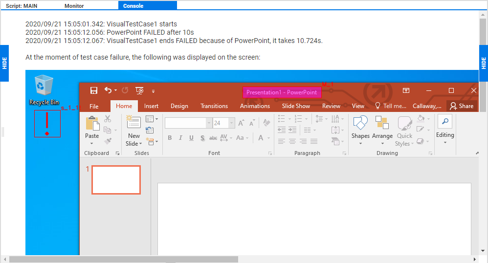Viewport: 488px width, 263px height.
Task: Click the Undo arrow icon
Action: point(108,90)
